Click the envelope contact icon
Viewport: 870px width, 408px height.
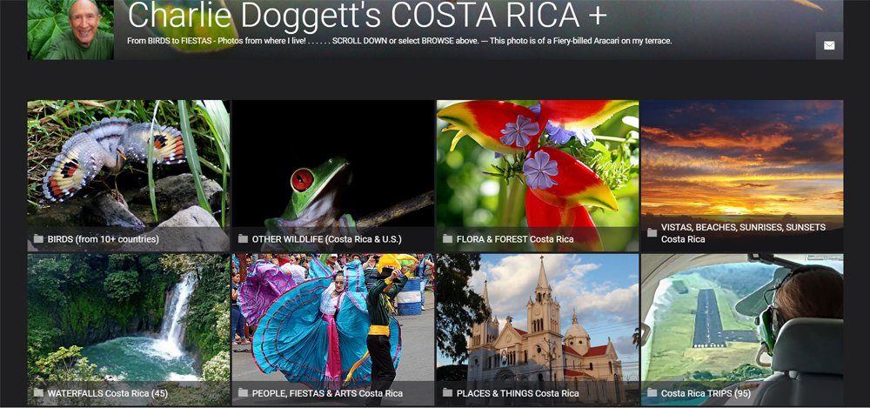tap(829, 45)
